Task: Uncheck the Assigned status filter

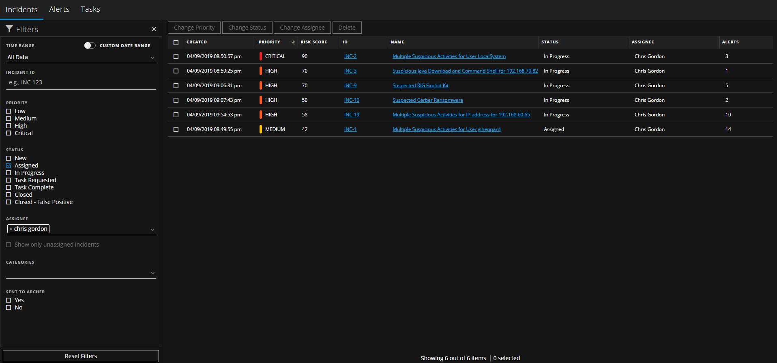Action: tap(9, 165)
